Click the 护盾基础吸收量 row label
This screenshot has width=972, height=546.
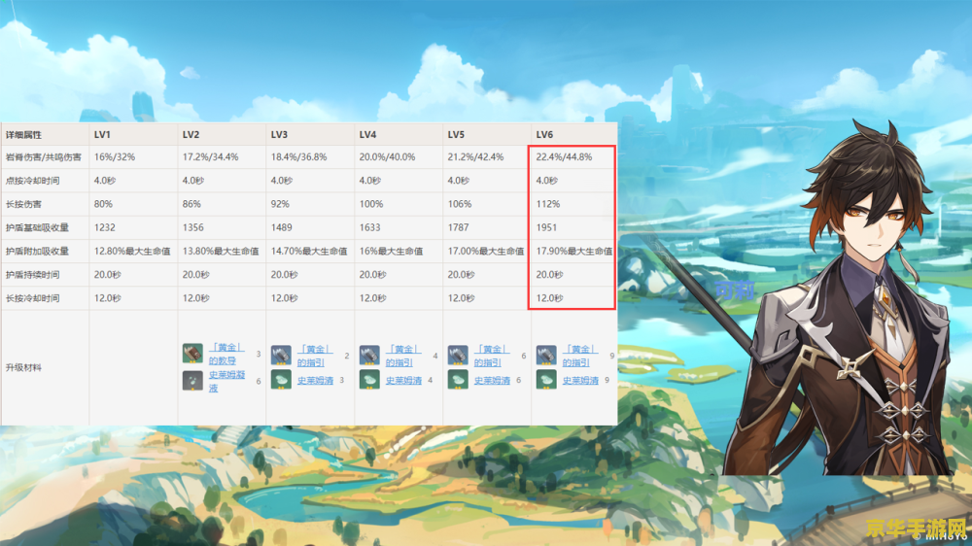point(37,227)
